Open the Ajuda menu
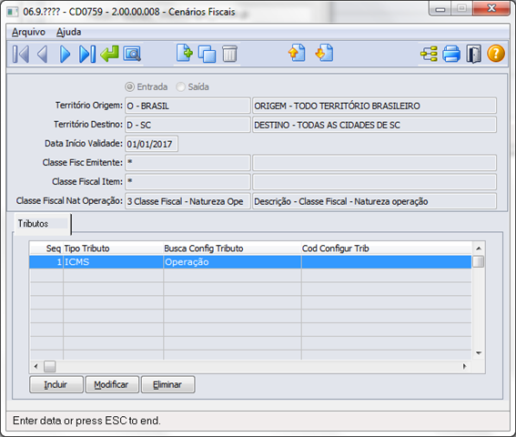 [x=69, y=32]
